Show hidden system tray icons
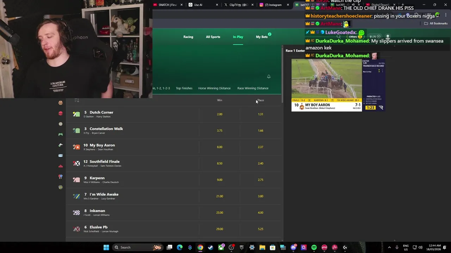 tap(389, 247)
